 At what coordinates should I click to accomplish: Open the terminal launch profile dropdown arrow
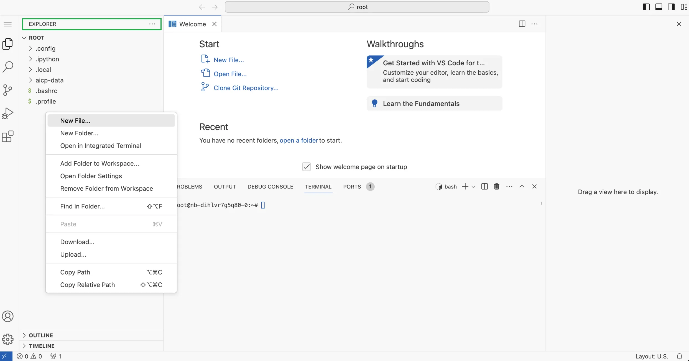coord(473,187)
